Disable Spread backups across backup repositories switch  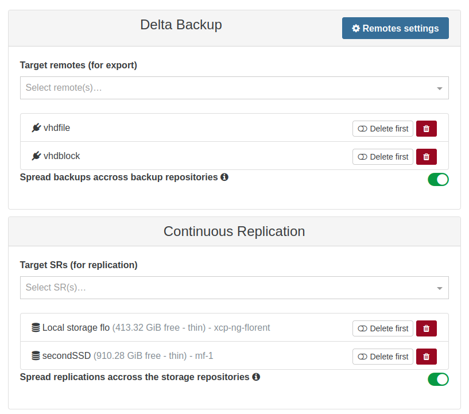point(438,180)
